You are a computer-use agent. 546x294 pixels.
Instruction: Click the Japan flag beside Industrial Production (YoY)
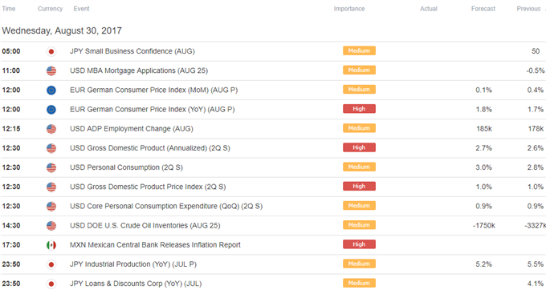tap(51, 264)
